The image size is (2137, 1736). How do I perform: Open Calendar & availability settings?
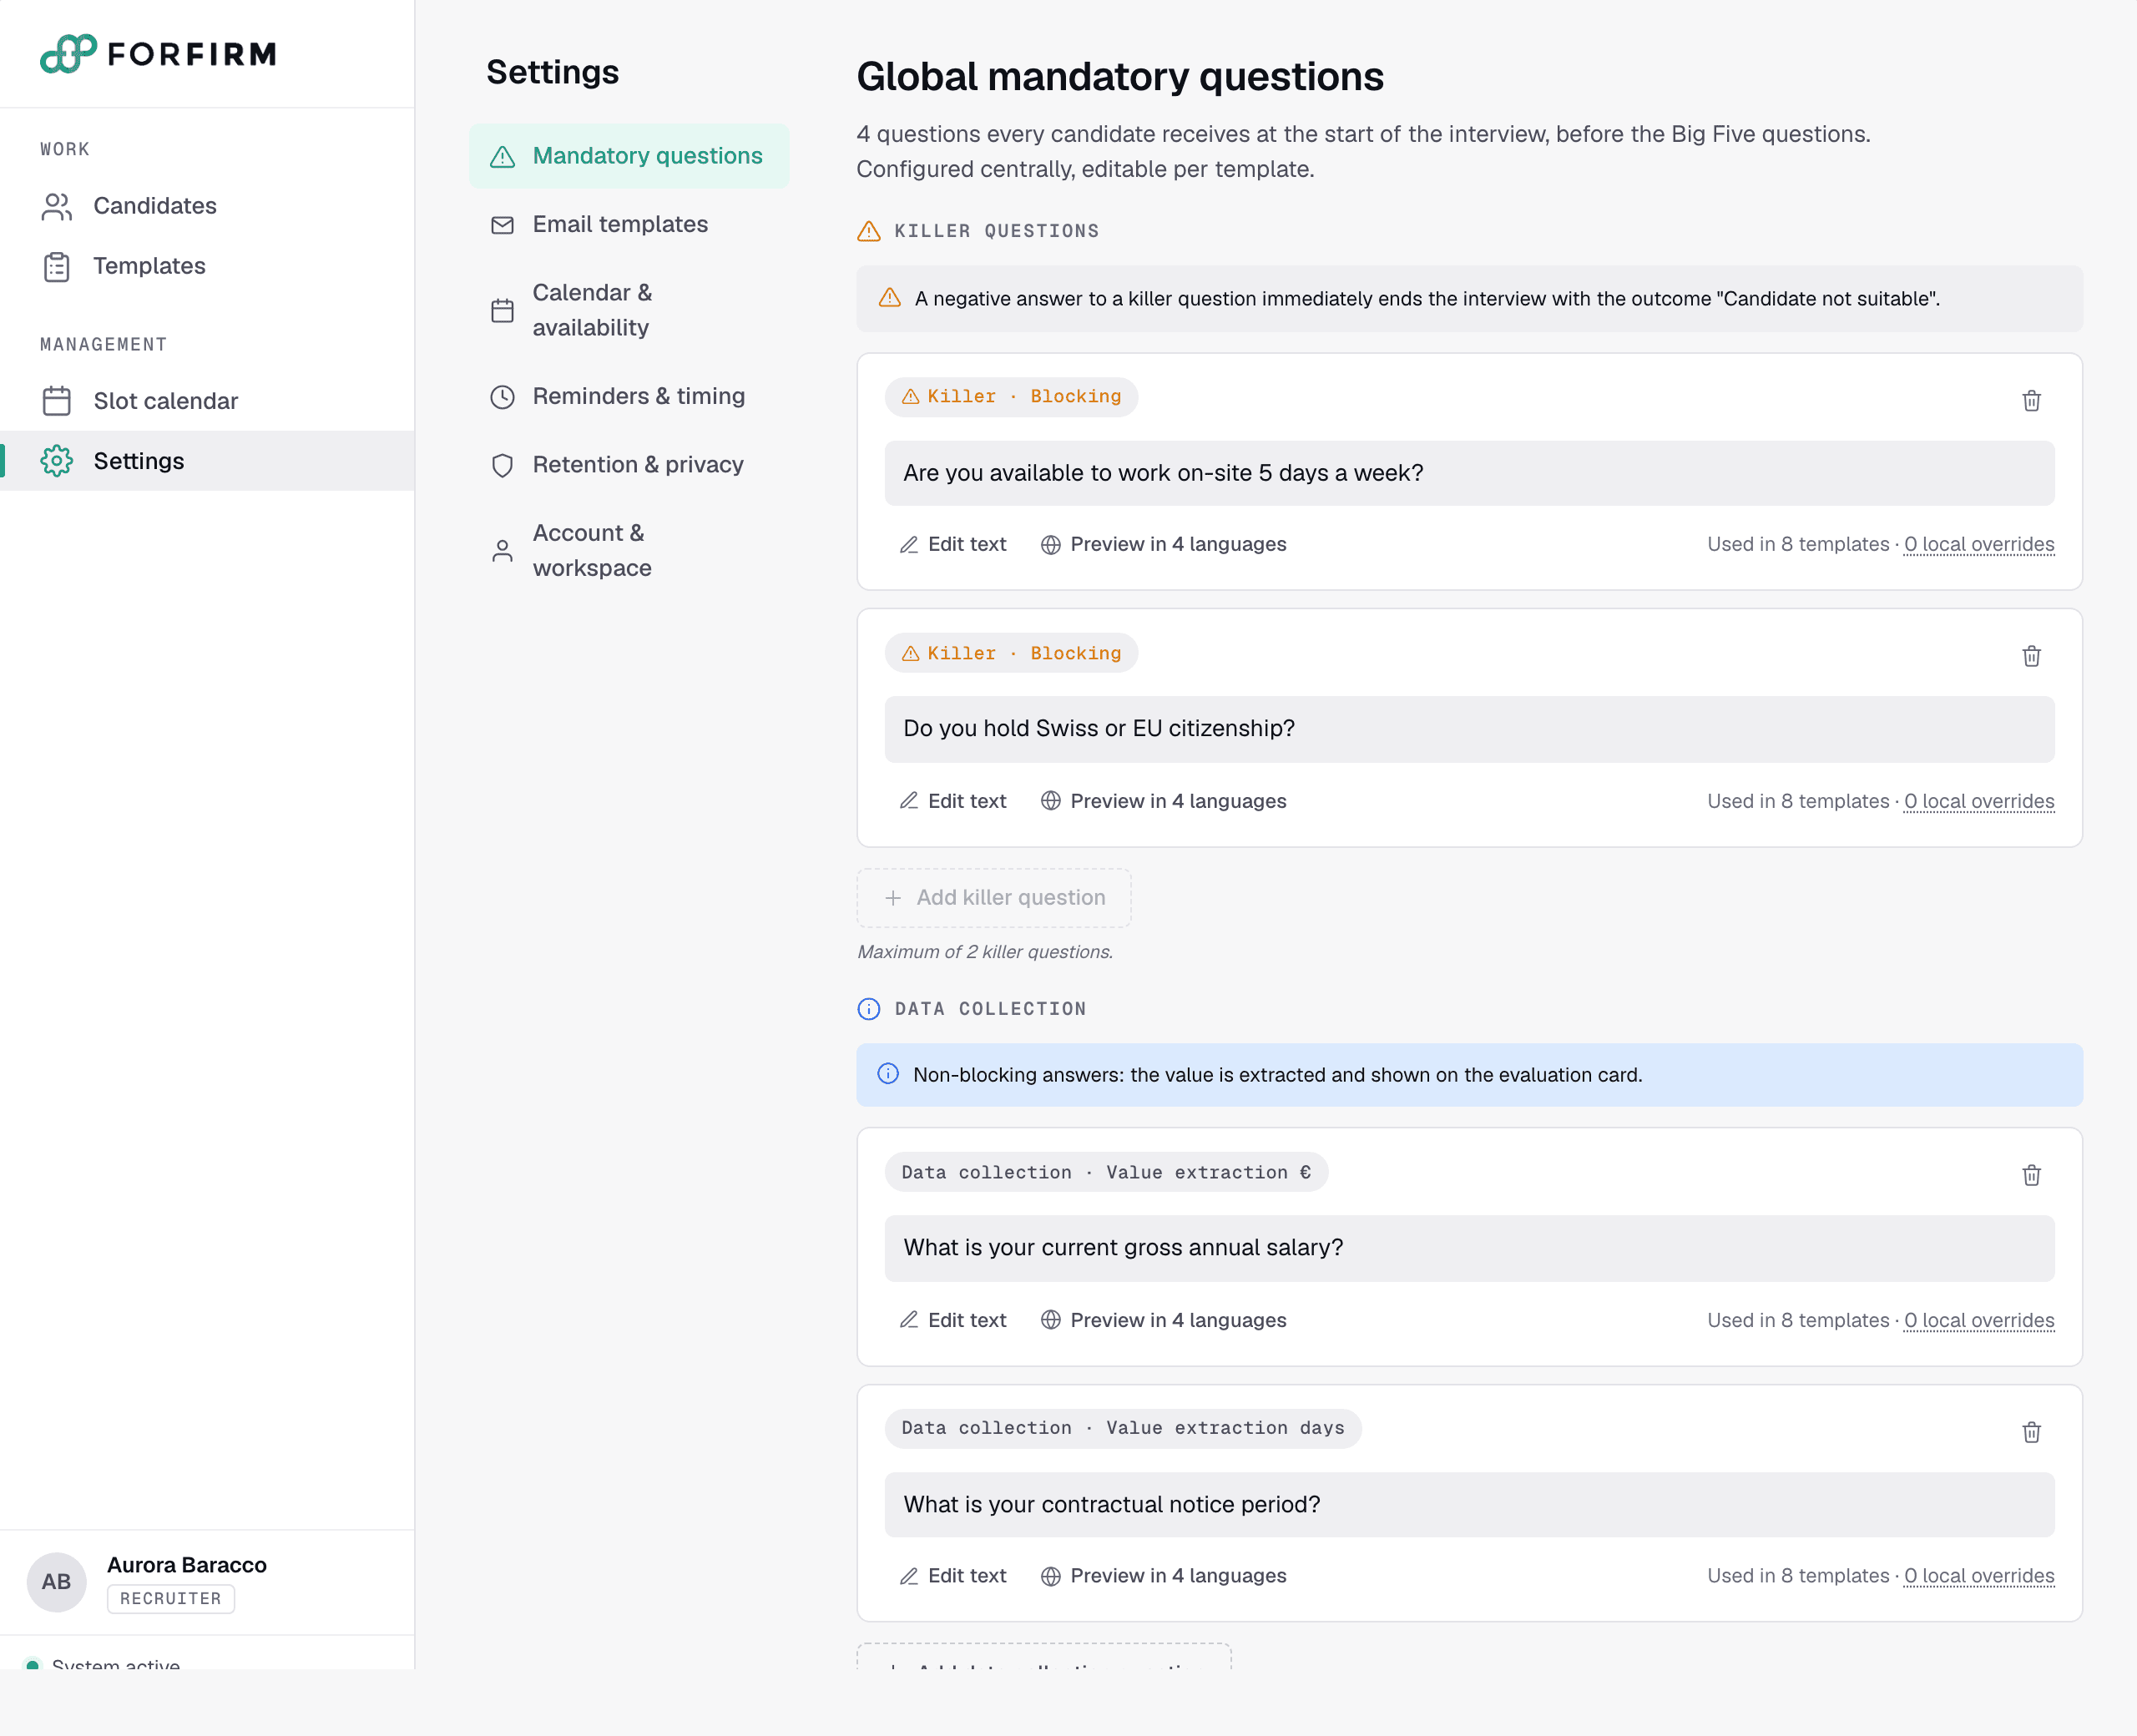point(629,310)
